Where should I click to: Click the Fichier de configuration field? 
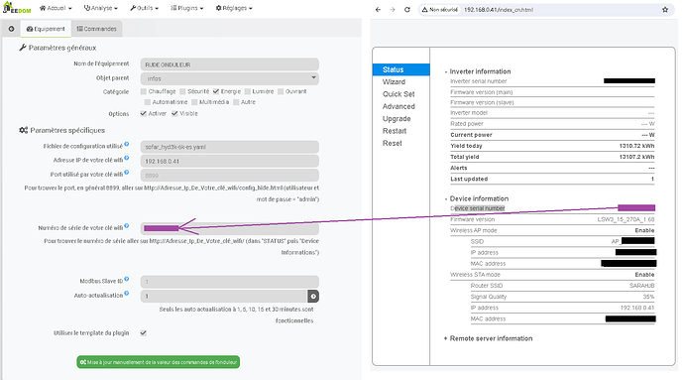pyautogui.click(x=229, y=147)
